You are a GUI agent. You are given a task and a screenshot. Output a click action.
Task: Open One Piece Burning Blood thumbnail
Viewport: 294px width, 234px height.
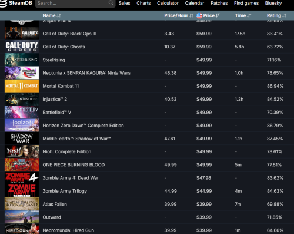click(x=22, y=164)
